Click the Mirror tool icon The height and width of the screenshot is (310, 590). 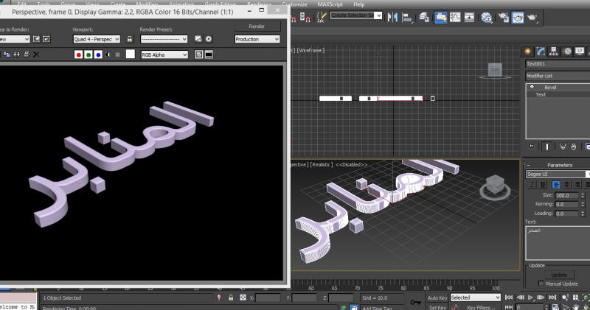pos(392,17)
